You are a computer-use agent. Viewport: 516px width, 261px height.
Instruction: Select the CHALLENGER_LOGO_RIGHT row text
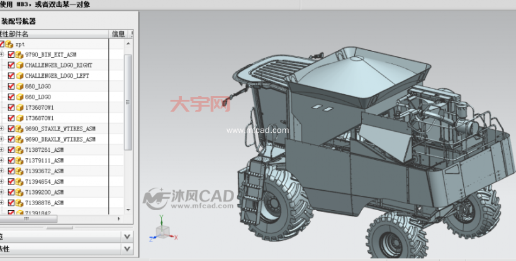pos(59,65)
